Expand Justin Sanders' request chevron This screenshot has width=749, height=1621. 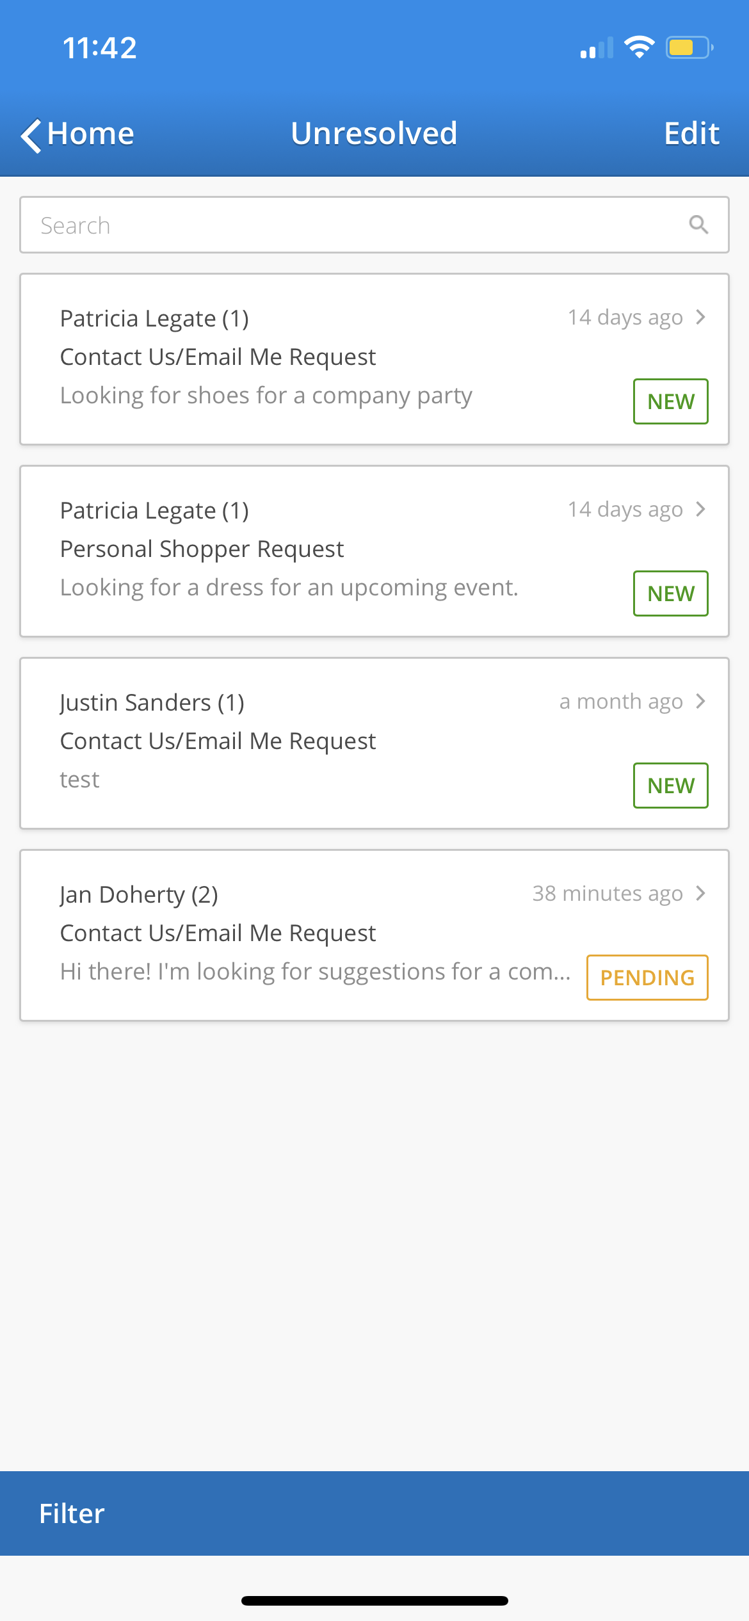click(x=701, y=702)
